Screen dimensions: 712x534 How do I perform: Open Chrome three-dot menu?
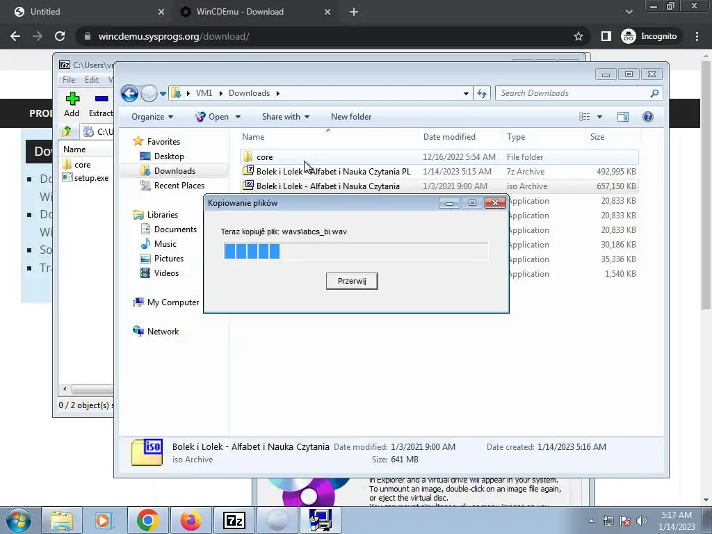pyautogui.click(x=697, y=36)
